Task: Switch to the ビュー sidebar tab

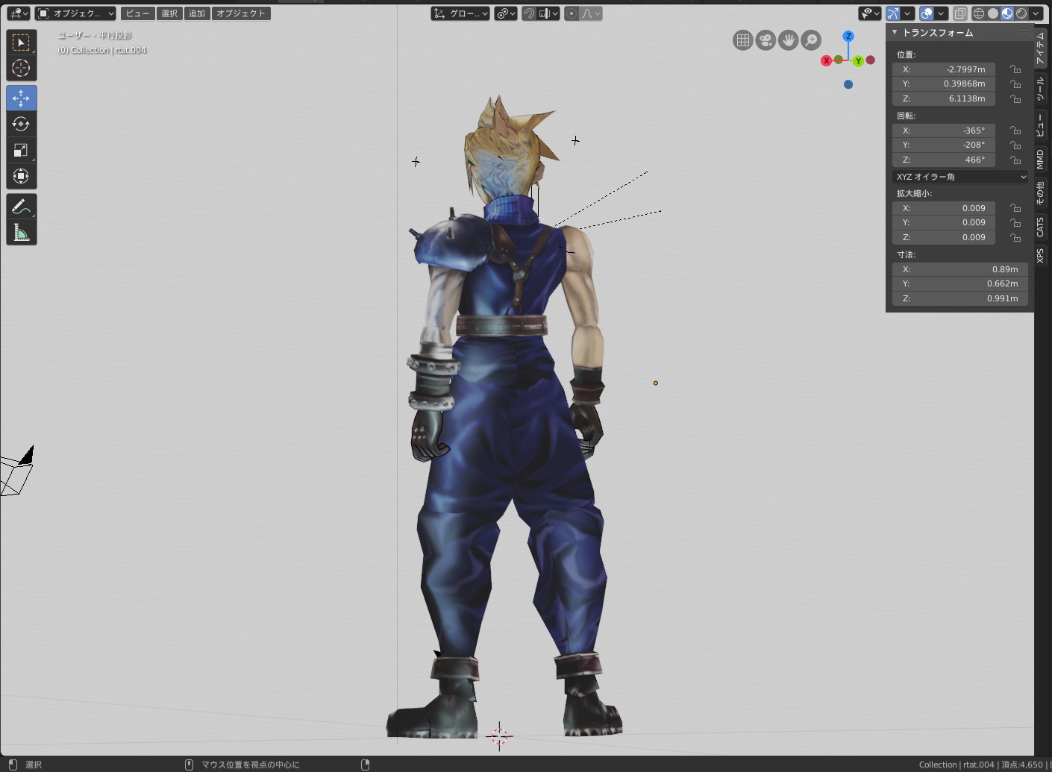Action: click(x=1041, y=126)
